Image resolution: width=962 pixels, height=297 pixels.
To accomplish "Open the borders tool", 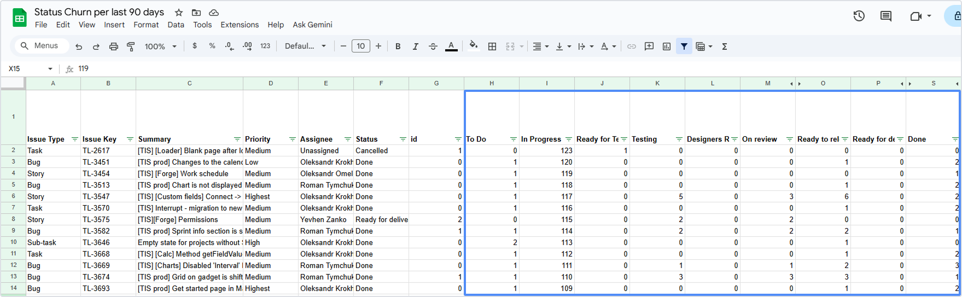I will click(492, 46).
